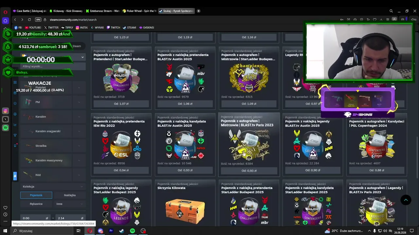Click the Filtruj wyniki filter field
Screen dimensions: 419x235
tap(53, 66)
